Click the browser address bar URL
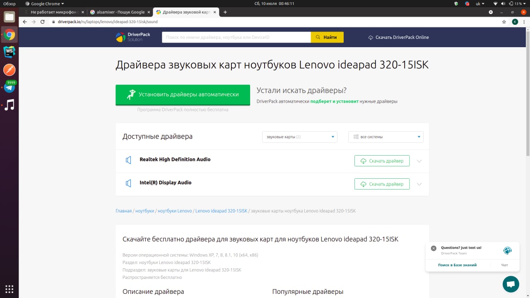This screenshot has width=530, height=298. pos(108,22)
